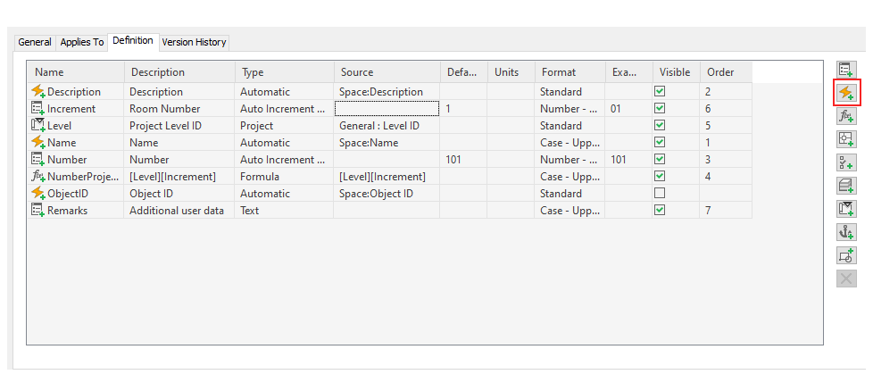Click the lightning icon beside ObjectID row
This screenshot has height=391, width=873.
click(37, 194)
